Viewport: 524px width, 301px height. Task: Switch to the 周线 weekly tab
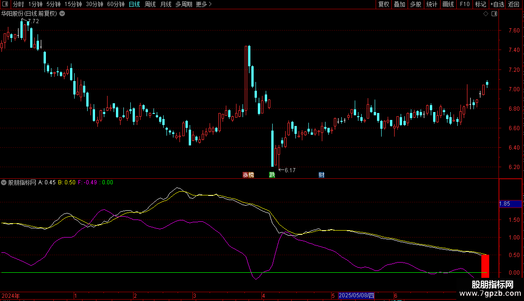[150, 4]
